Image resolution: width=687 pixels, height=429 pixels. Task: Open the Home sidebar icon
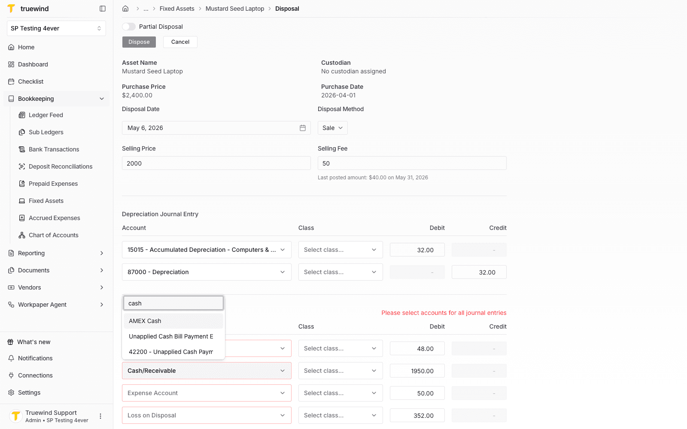coord(11,47)
